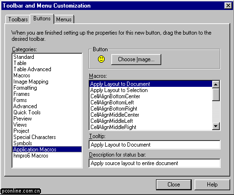Click the Help button
Viewport: 234px width, 195px height.
pos(212,185)
